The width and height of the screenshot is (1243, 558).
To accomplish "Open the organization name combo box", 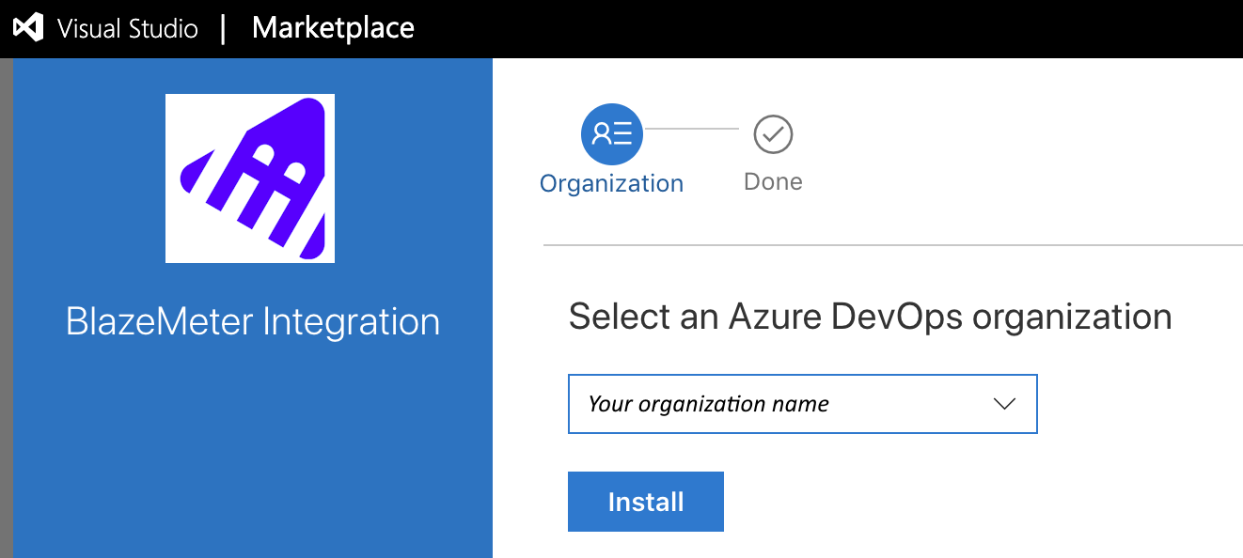I will click(x=802, y=404).
